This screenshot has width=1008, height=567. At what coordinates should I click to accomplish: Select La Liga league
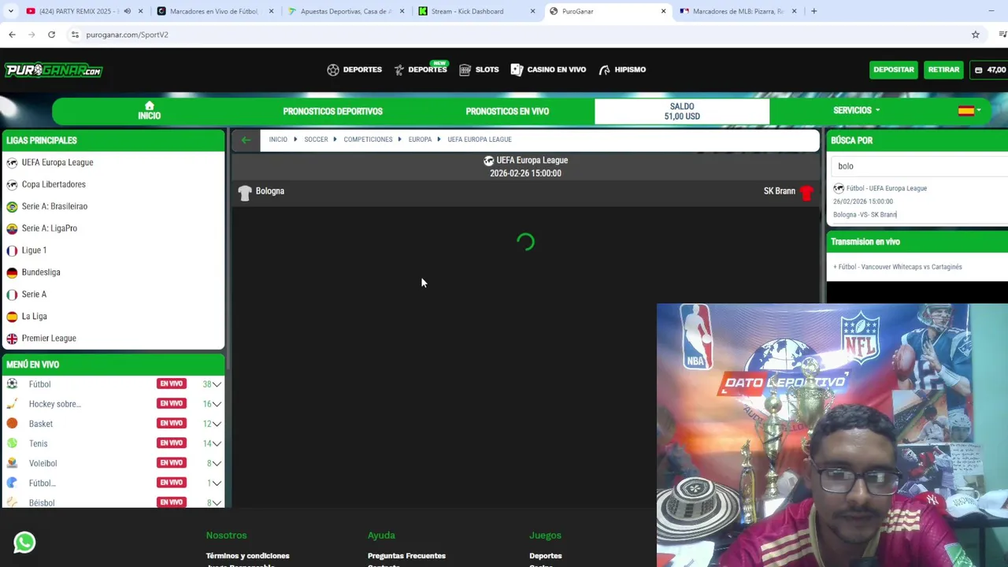35,317
